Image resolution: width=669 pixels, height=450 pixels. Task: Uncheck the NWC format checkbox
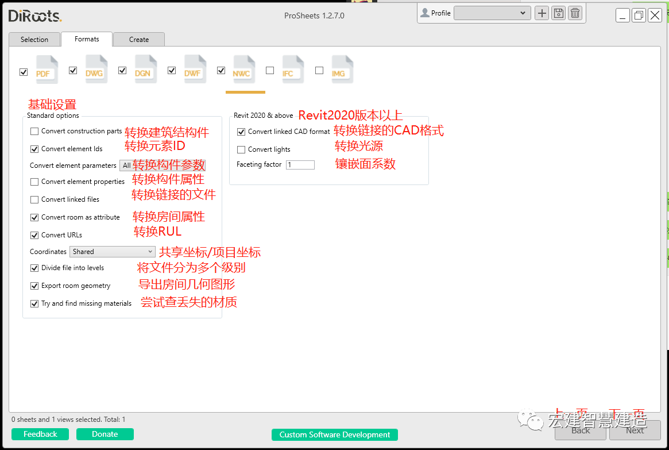[221, 71]
